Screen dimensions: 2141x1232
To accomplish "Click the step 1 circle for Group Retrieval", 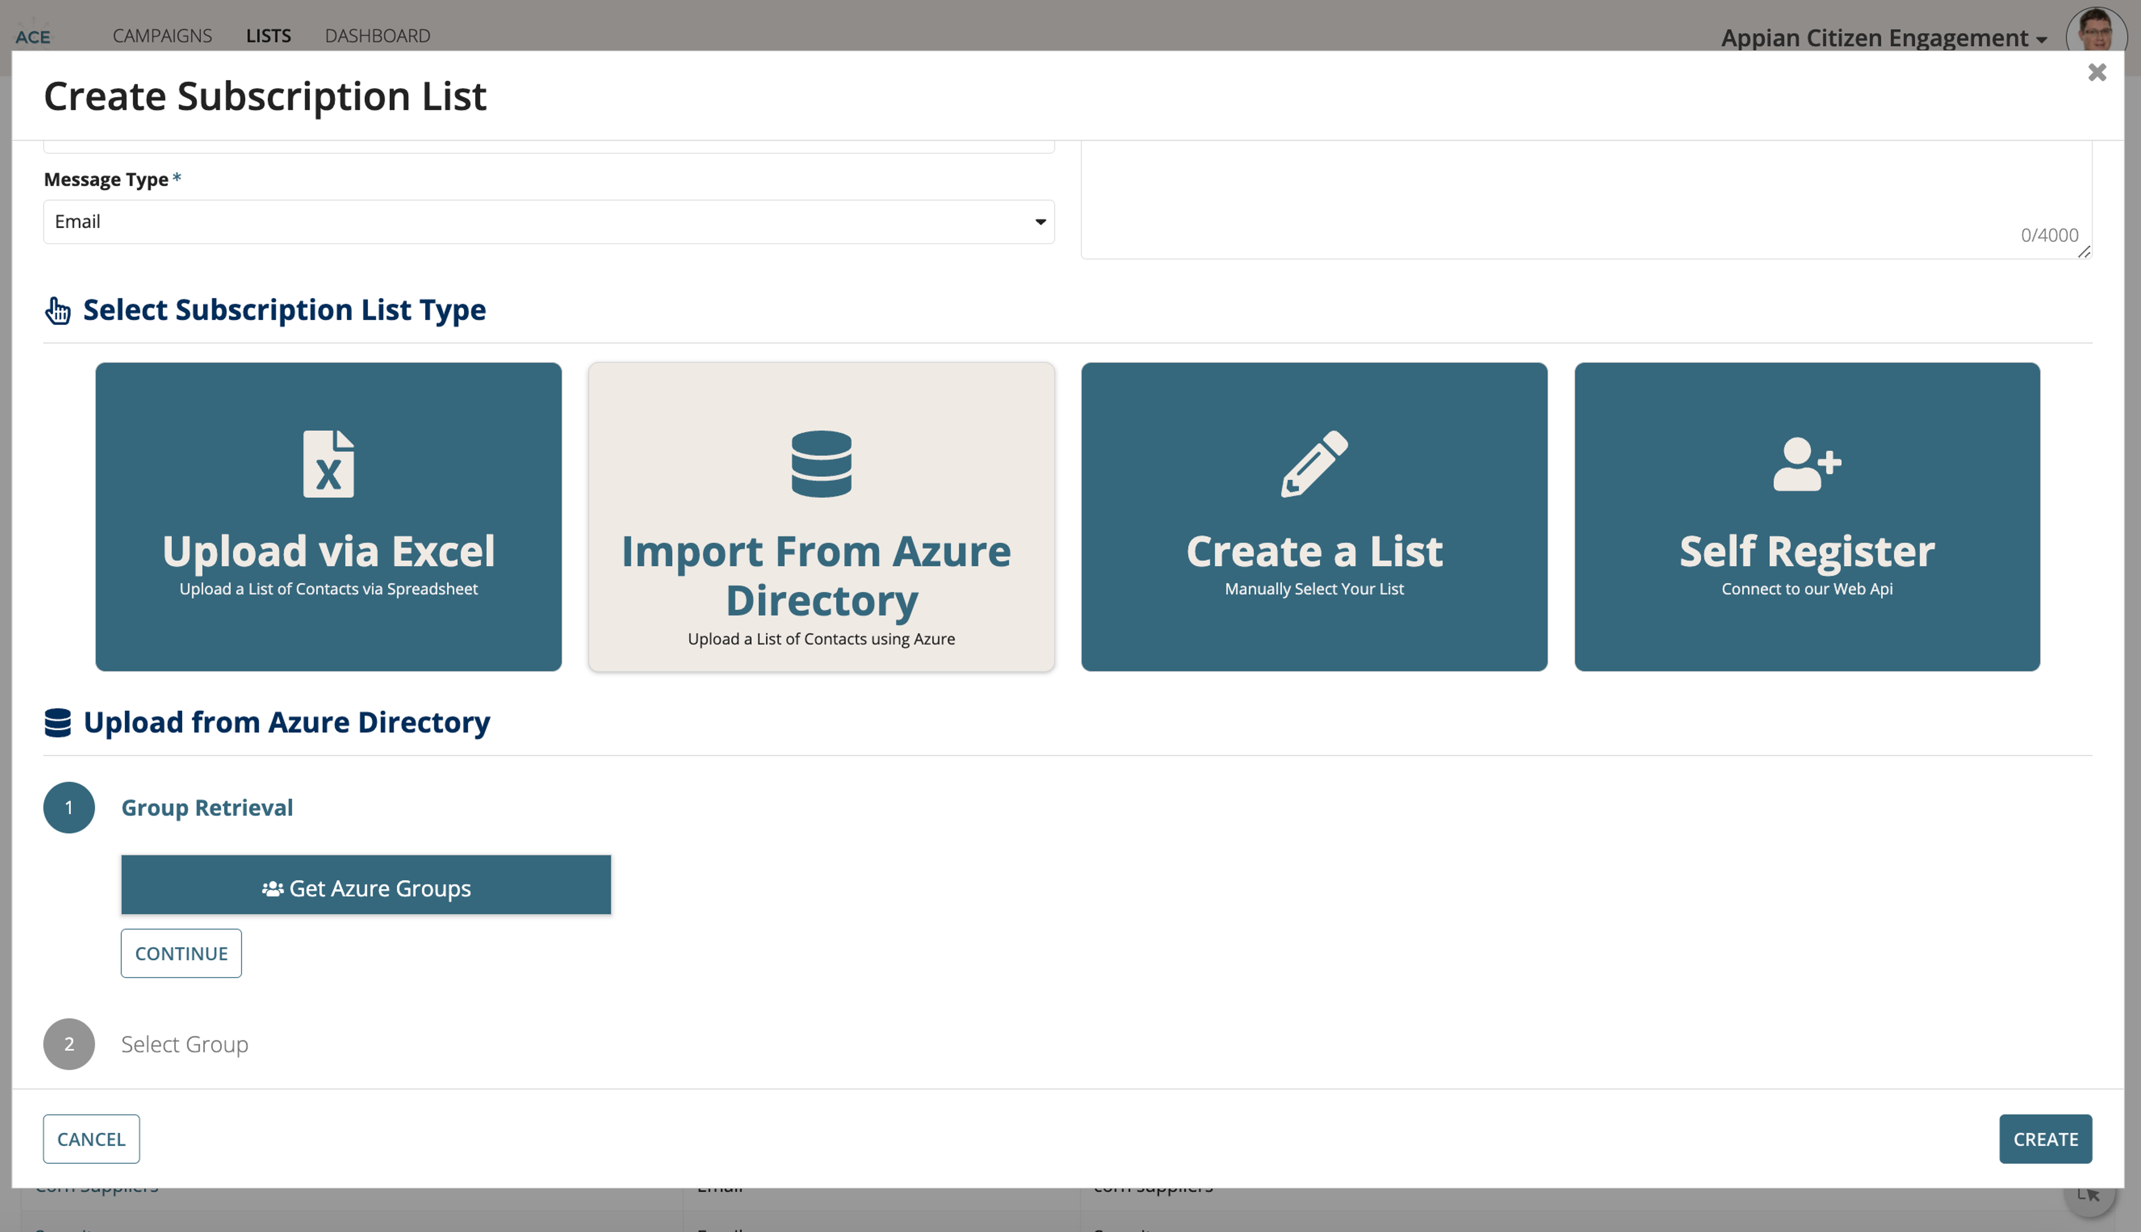I will point(69,807).
